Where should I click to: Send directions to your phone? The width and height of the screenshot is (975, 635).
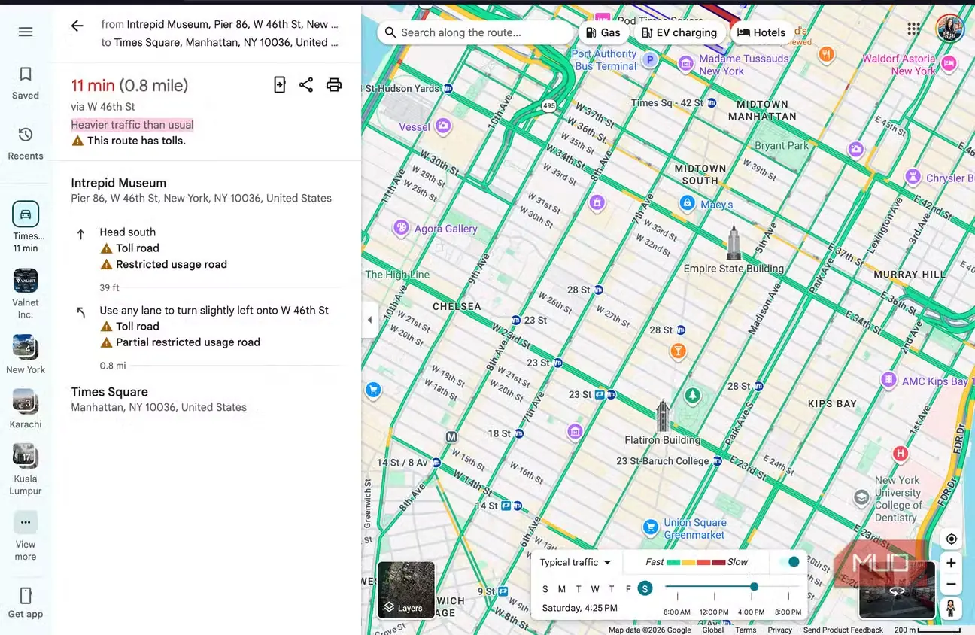point(279,85)
